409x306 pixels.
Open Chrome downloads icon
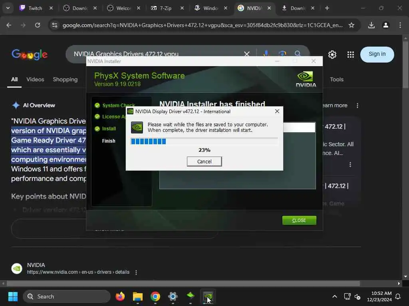point(371,25)
